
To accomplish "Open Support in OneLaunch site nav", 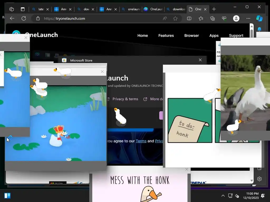I will click(236, 36).
